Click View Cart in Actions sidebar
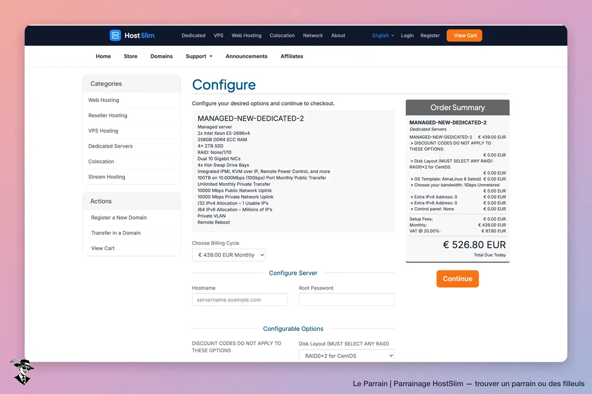 (131, 248)
